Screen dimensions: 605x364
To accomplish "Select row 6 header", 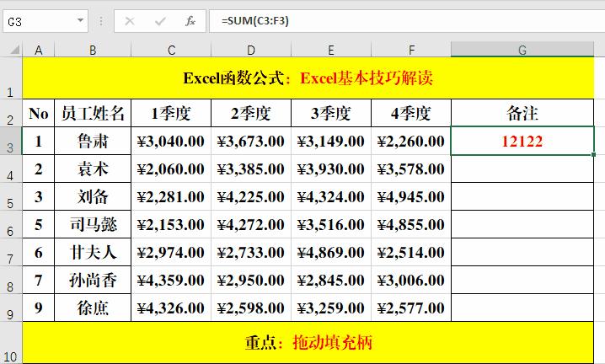I will tap(11, 224).
